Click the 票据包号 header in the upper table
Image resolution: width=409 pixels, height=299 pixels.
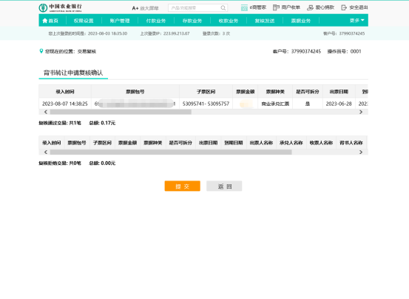135,92
